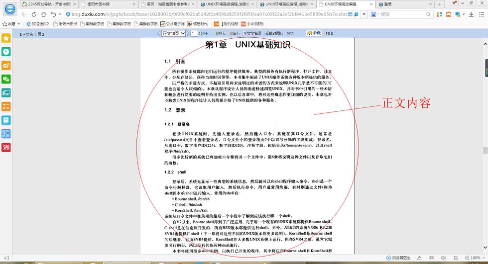
Task: Click the 返回桌面 sidebar icon
Action: point(6,134)
